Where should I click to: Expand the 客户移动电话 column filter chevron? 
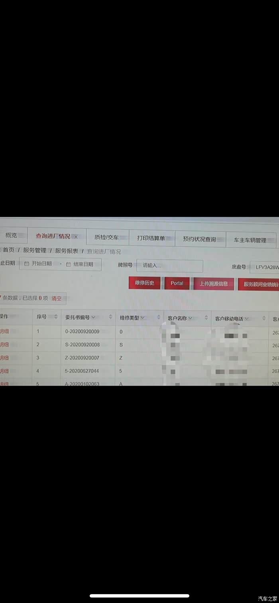pos(247,319)
